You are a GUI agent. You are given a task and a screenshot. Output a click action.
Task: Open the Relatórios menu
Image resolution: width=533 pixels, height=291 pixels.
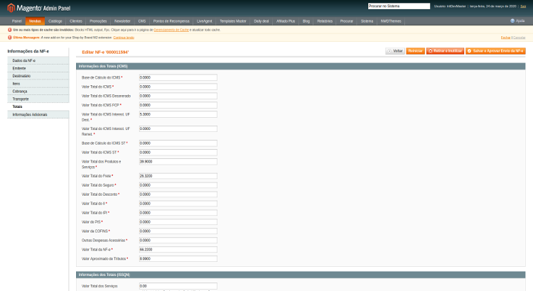pos(325,21)
